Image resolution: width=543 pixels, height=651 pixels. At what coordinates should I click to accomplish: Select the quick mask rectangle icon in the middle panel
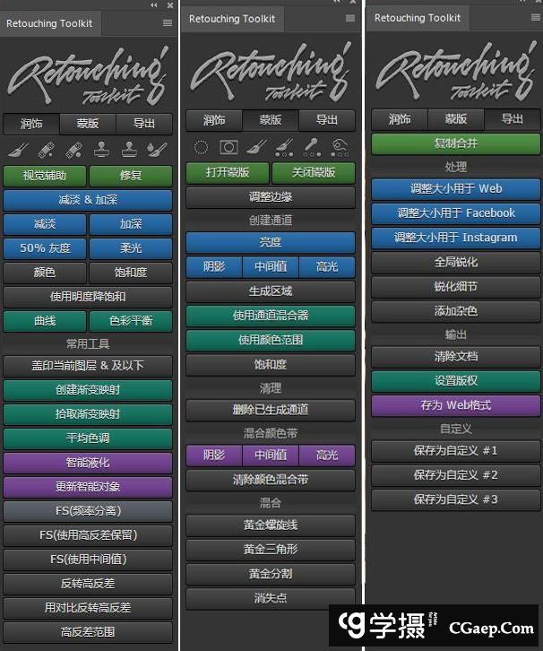tap(228, 147)
